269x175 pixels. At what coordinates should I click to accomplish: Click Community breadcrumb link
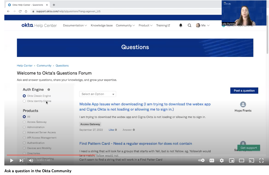point(44,66)
